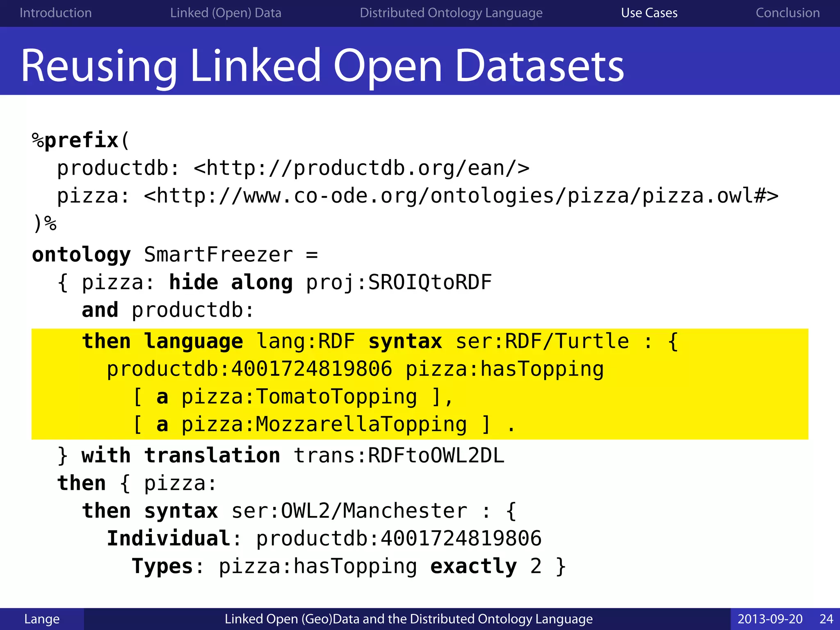Image resolution: width=840 pixels, height=630 pixels.
Task: Select the 'then syntax ser:OWL2/Manchester' line
Action: (299, 511)
